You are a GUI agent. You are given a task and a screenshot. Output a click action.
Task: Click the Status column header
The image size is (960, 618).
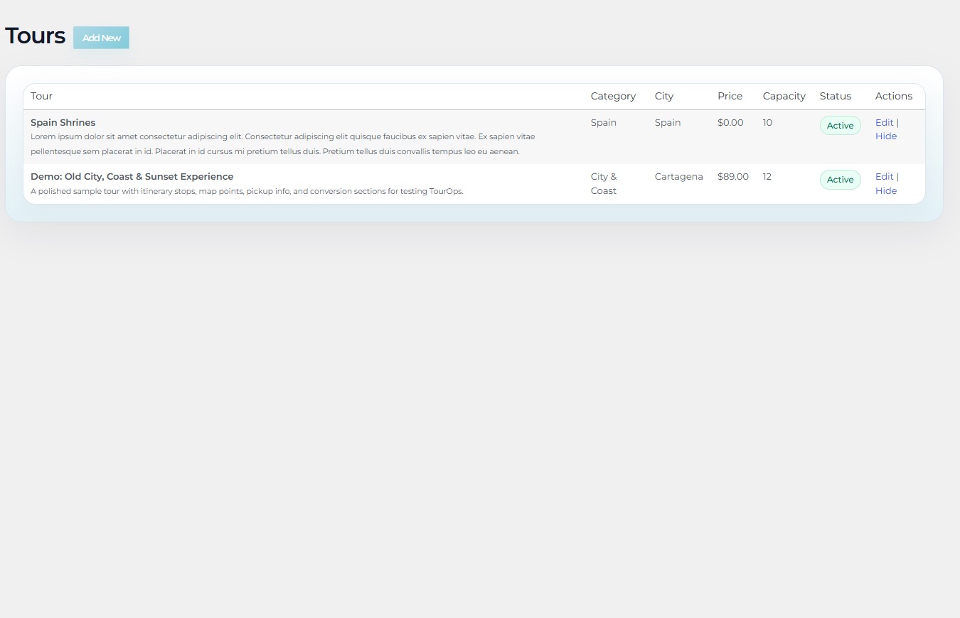(x=836, y=96)
